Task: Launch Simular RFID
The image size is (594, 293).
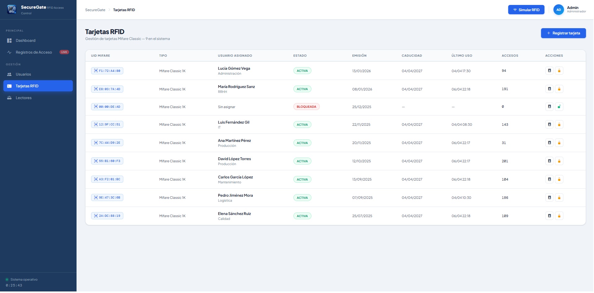Action: pos(526,10)
